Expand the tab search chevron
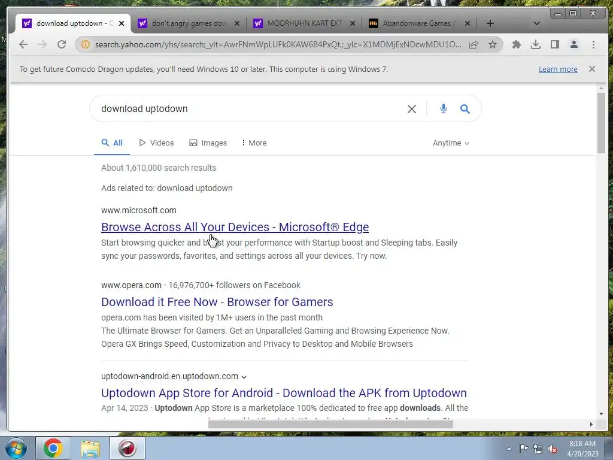 (x=537, y=23)
